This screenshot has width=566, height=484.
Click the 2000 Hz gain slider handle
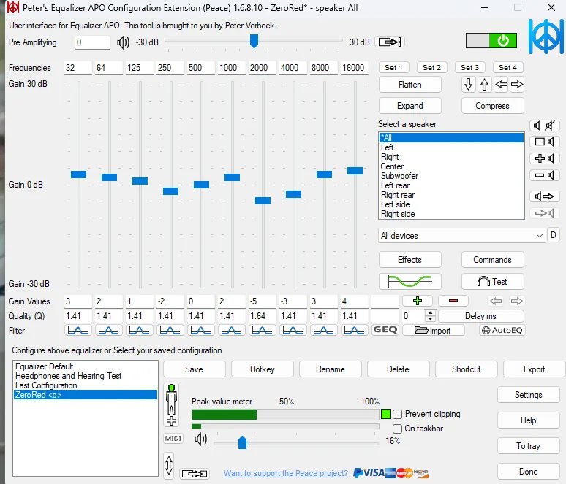pos(263,201)
